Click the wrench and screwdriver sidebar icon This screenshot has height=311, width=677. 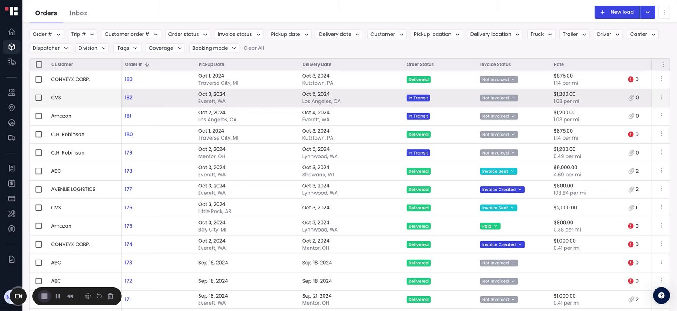pyautogui.click(x=12, y=213)
